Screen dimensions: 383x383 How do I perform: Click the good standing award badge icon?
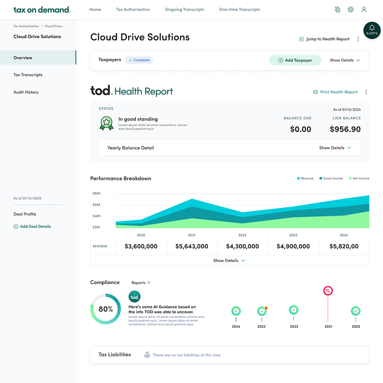(106, 123)
